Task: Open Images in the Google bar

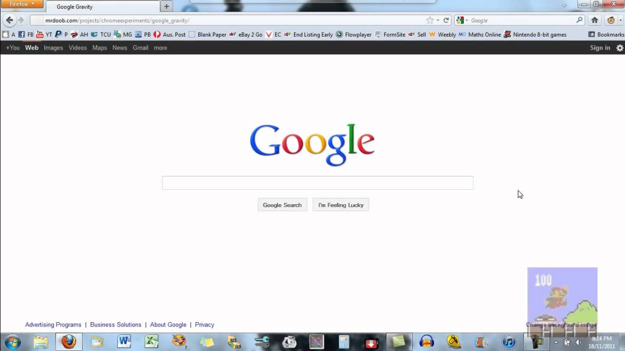Action: click(53, 48)
